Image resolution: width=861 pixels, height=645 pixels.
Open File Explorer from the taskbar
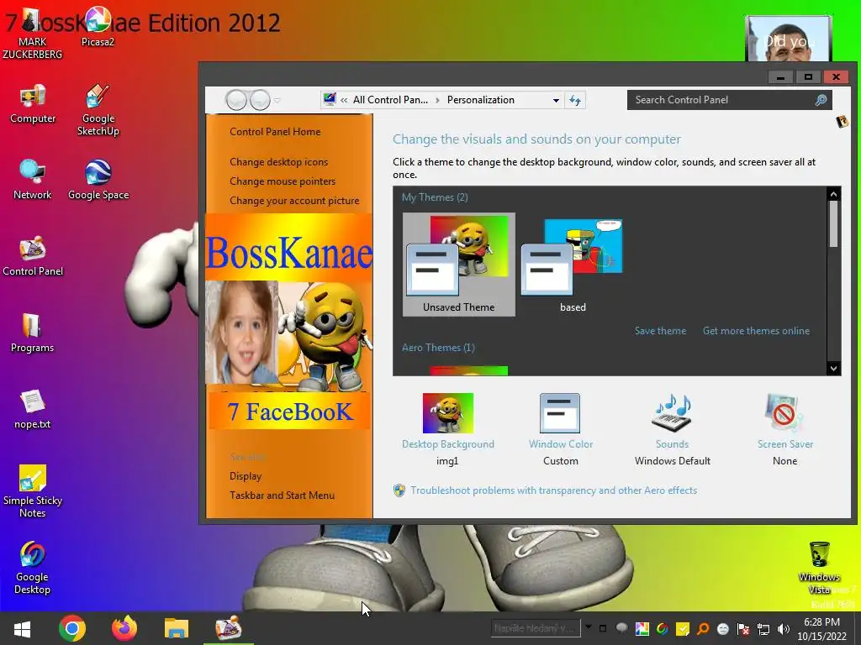(177, 628)
